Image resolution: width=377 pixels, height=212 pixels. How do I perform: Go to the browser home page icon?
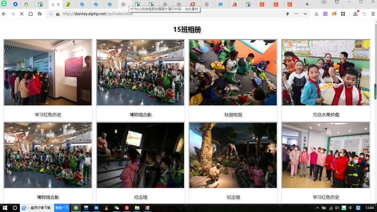[31, 14]
